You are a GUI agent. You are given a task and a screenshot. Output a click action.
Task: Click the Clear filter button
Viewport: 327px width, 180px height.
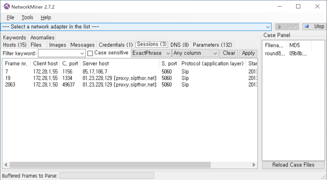coord(228,53)
